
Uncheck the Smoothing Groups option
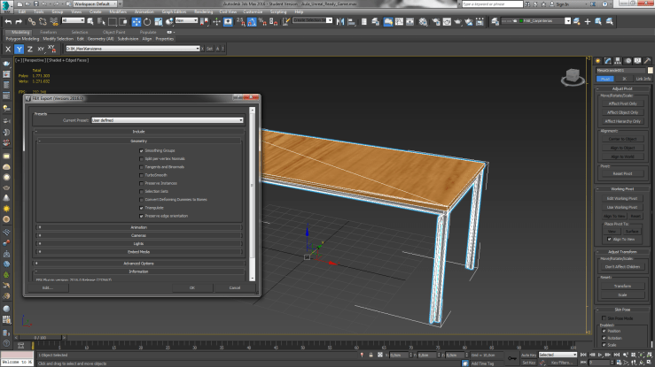pyautogui.click(x=141, y=151)
